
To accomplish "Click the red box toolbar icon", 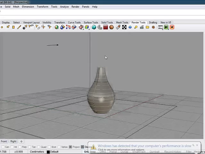I will 105,27.
